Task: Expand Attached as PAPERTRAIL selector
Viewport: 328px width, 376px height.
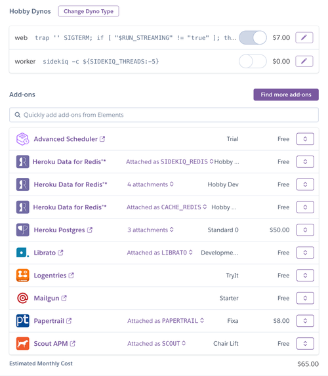Action: [x=166, y=321]
